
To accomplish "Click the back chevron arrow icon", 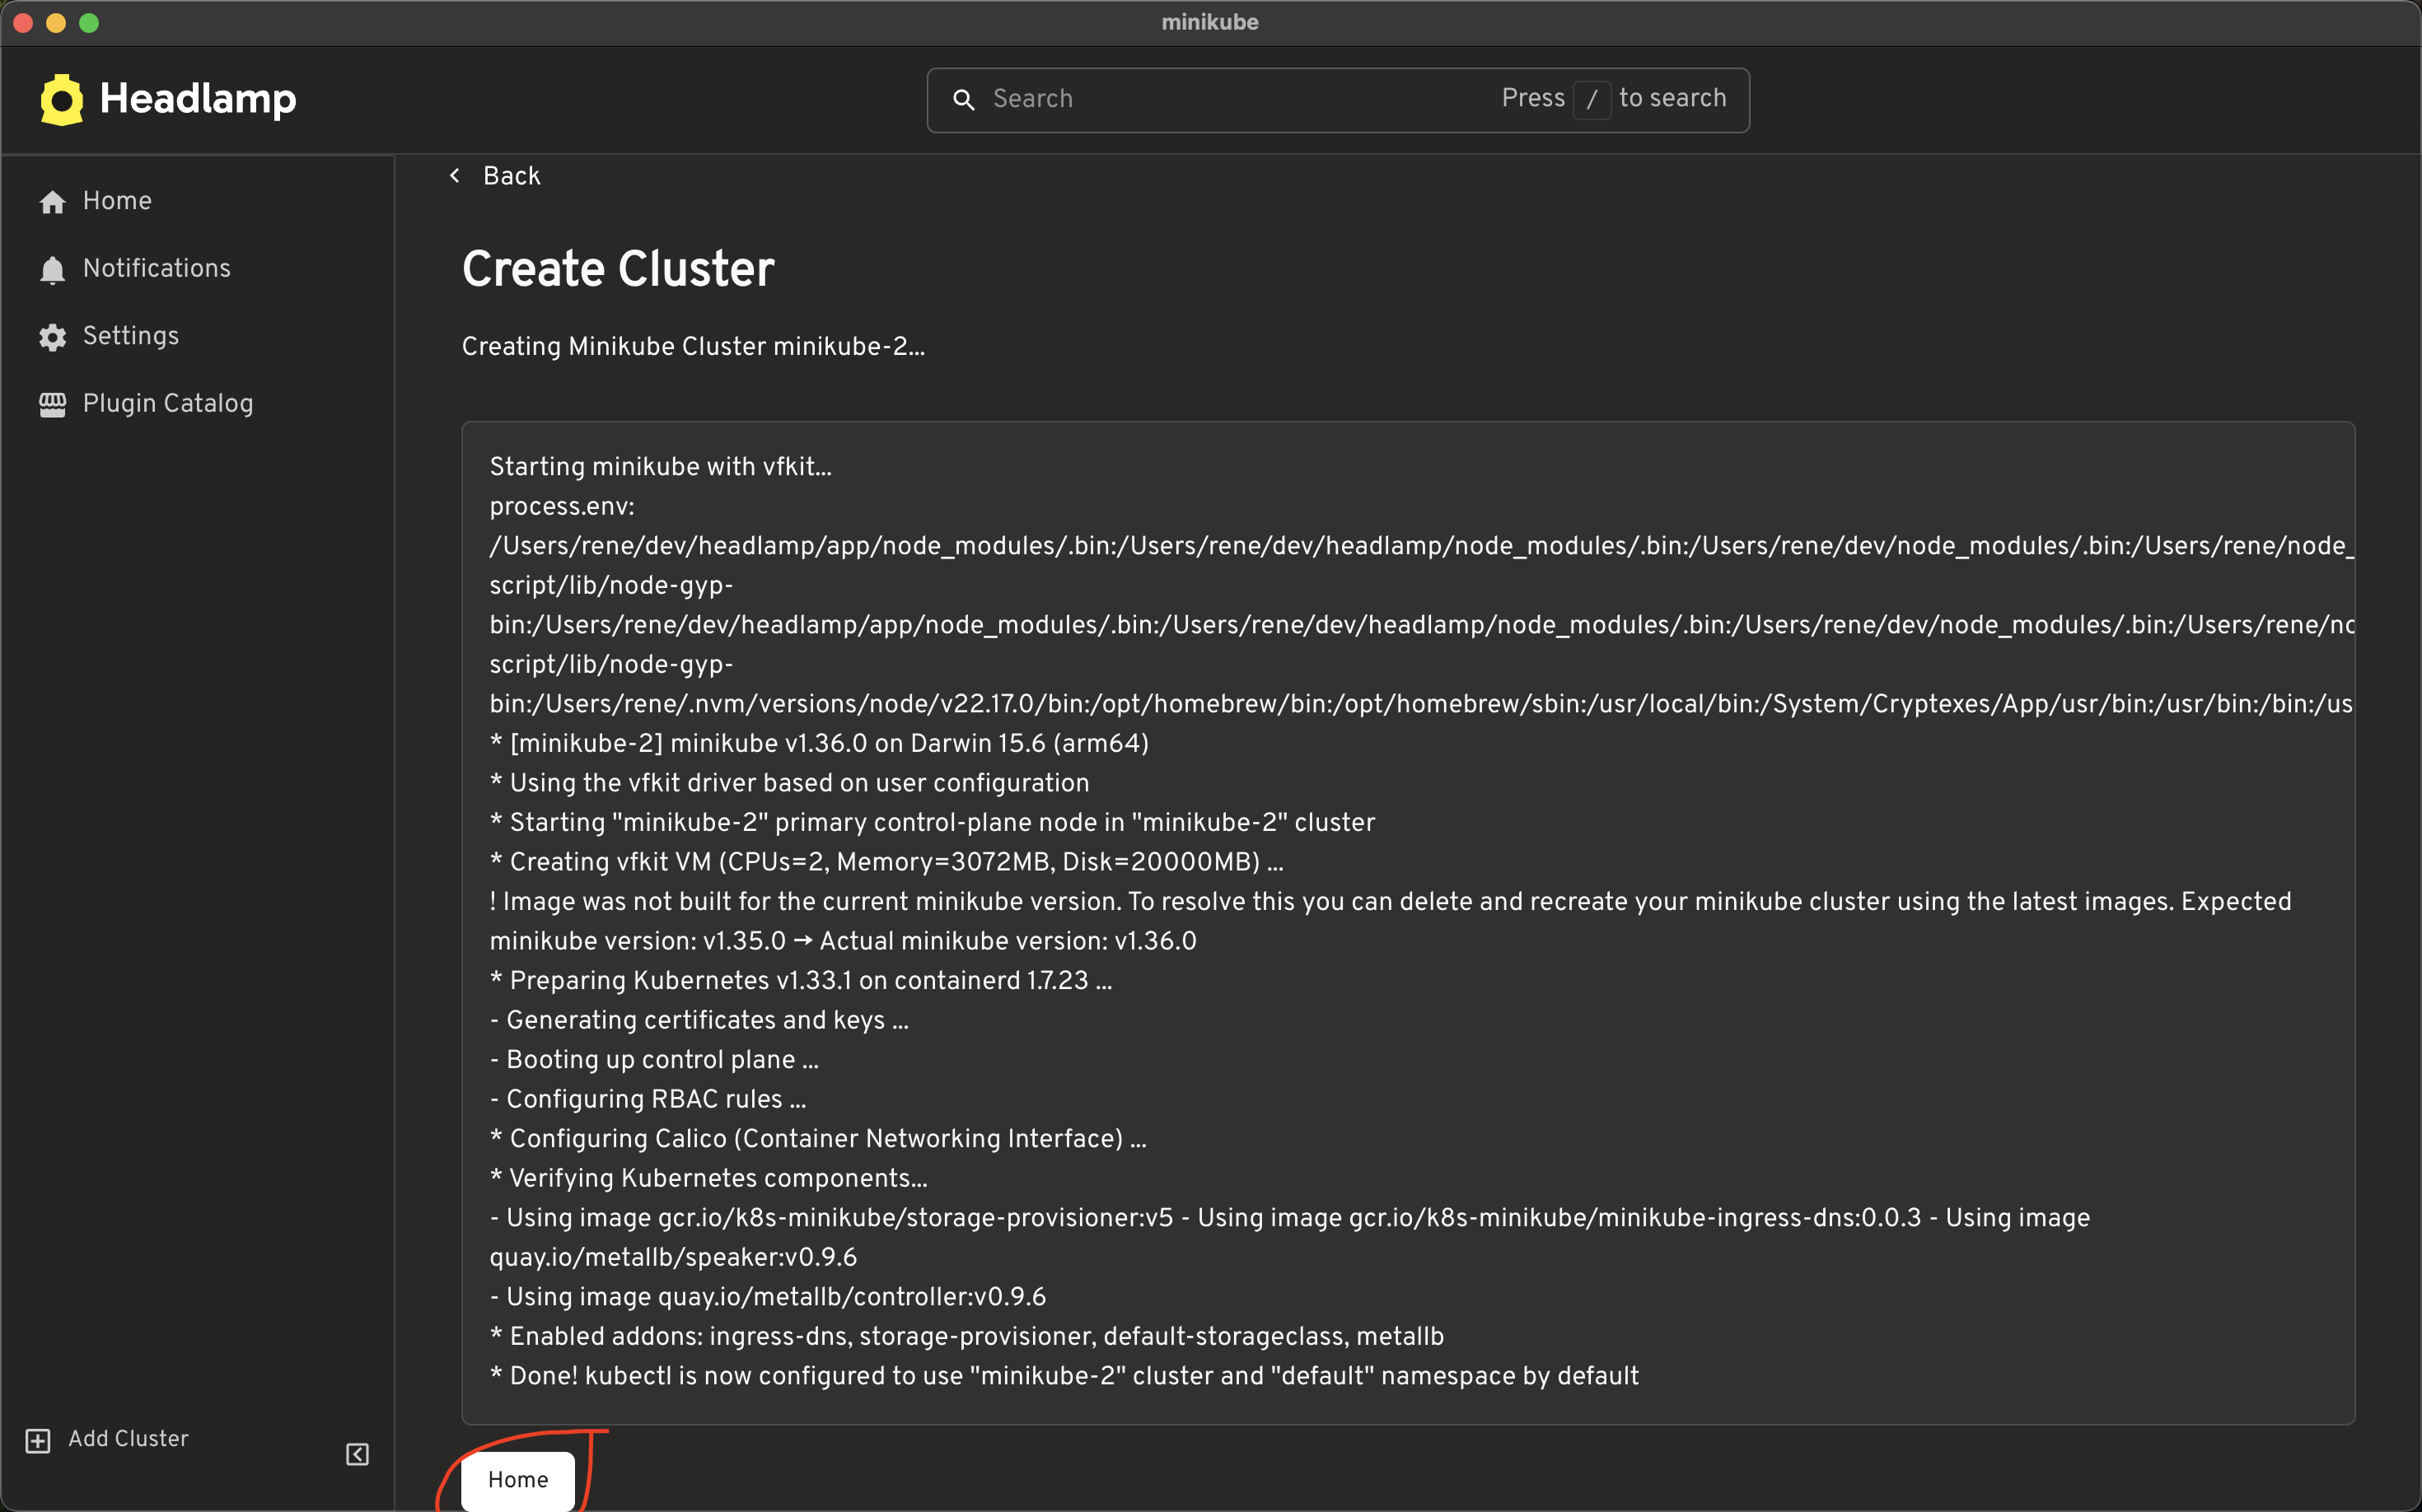I will click(456, 175).
